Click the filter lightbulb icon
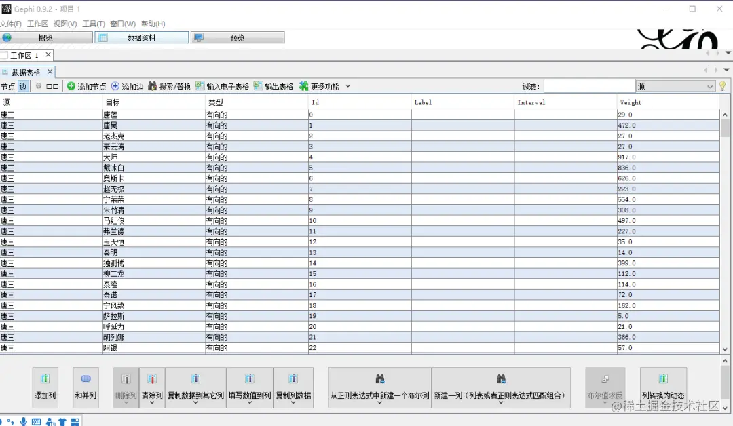 [x=723, y=86]
